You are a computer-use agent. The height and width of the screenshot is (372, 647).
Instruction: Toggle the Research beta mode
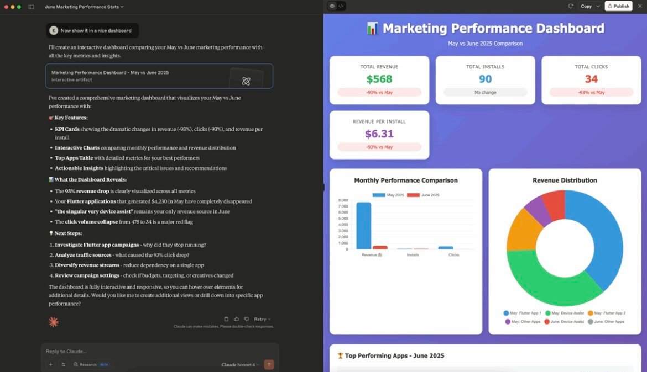(x=91, y=364)
